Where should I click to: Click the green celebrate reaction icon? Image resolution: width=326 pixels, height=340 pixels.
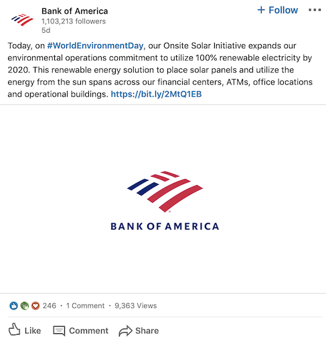(x=25, y=306)
